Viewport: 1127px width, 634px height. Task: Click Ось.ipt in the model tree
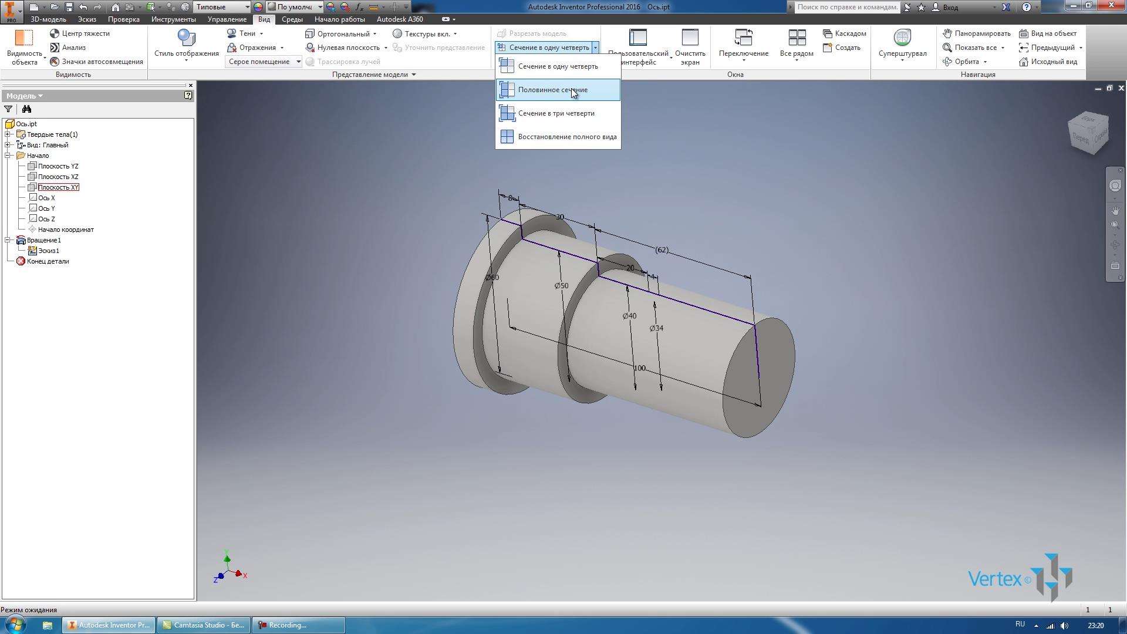click(26, 123)
